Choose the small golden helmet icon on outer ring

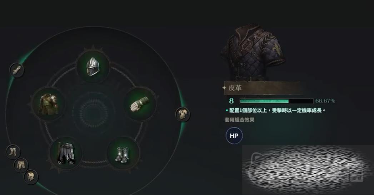[31, 177]
